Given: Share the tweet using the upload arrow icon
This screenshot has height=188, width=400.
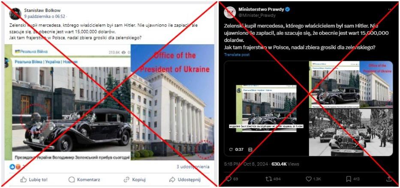Looking at the screenshot, I should [390, 179].
